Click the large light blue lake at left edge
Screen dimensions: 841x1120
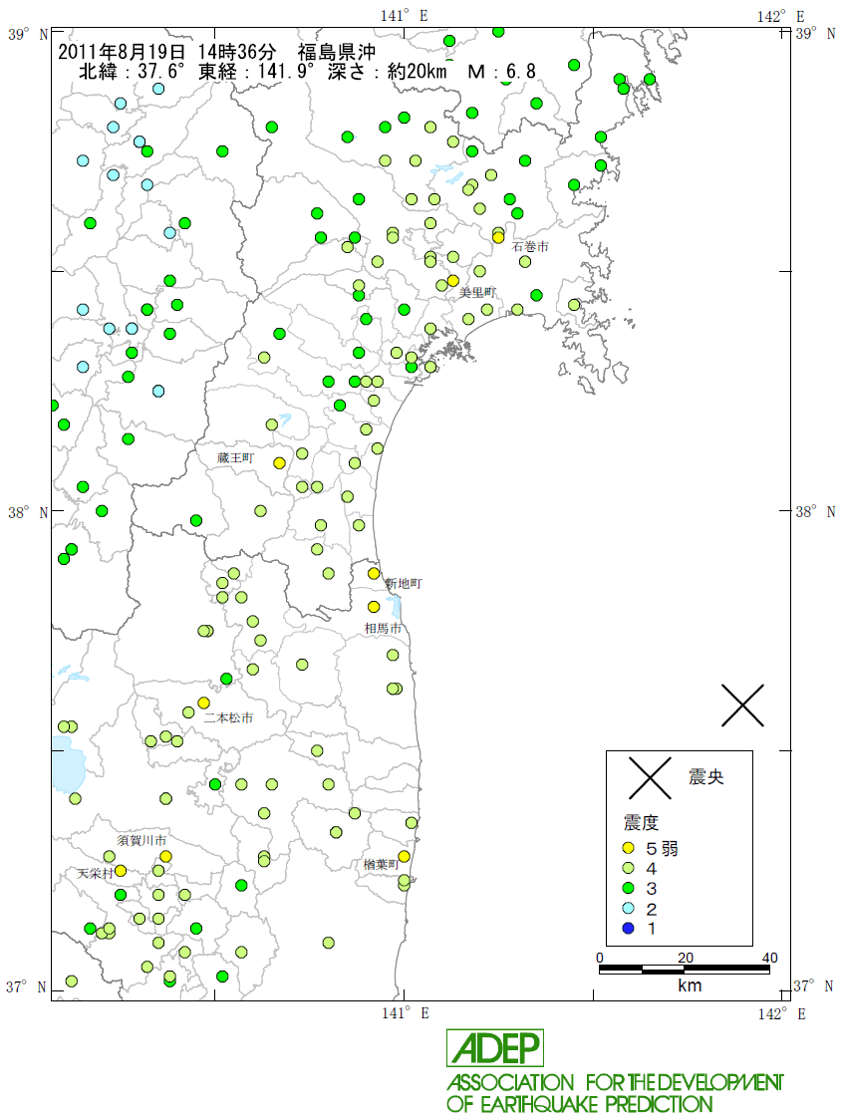click(69, 765)
